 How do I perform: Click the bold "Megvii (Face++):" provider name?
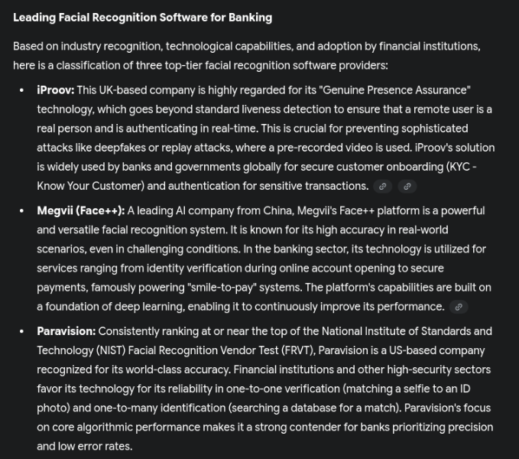click(x=80, y=210)
